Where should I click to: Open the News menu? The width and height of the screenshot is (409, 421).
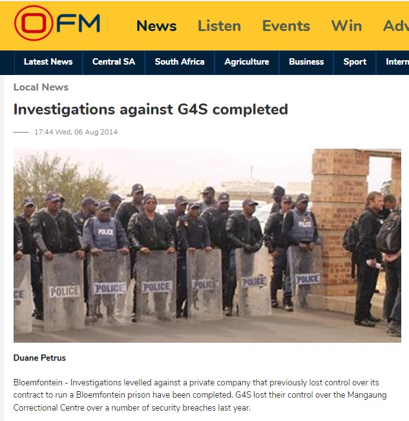pyautogui.click(x=156, y=26)
